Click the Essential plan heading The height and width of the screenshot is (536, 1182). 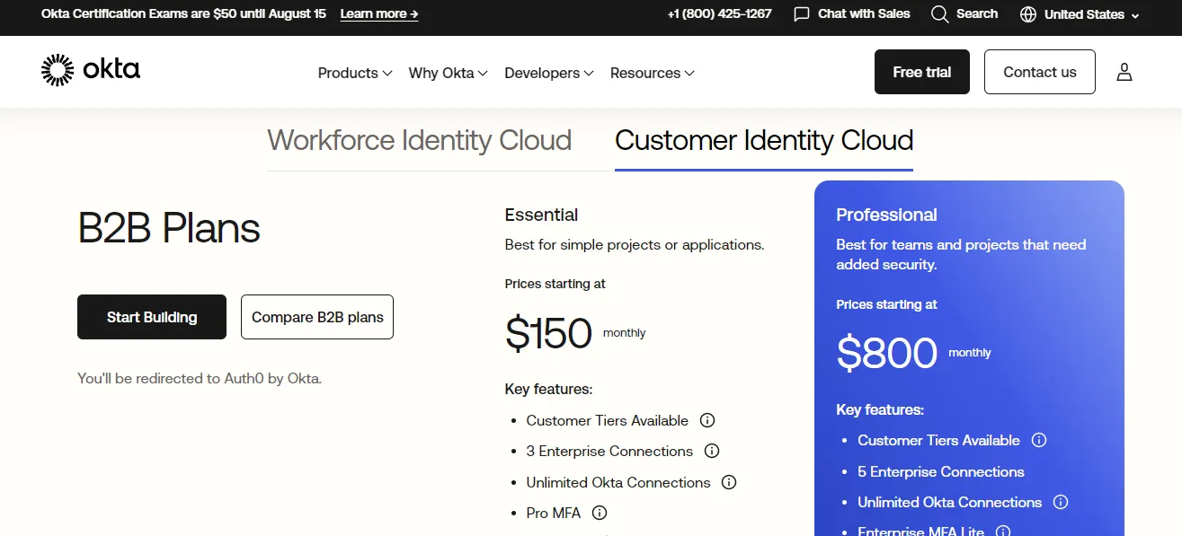pos(541,215)
